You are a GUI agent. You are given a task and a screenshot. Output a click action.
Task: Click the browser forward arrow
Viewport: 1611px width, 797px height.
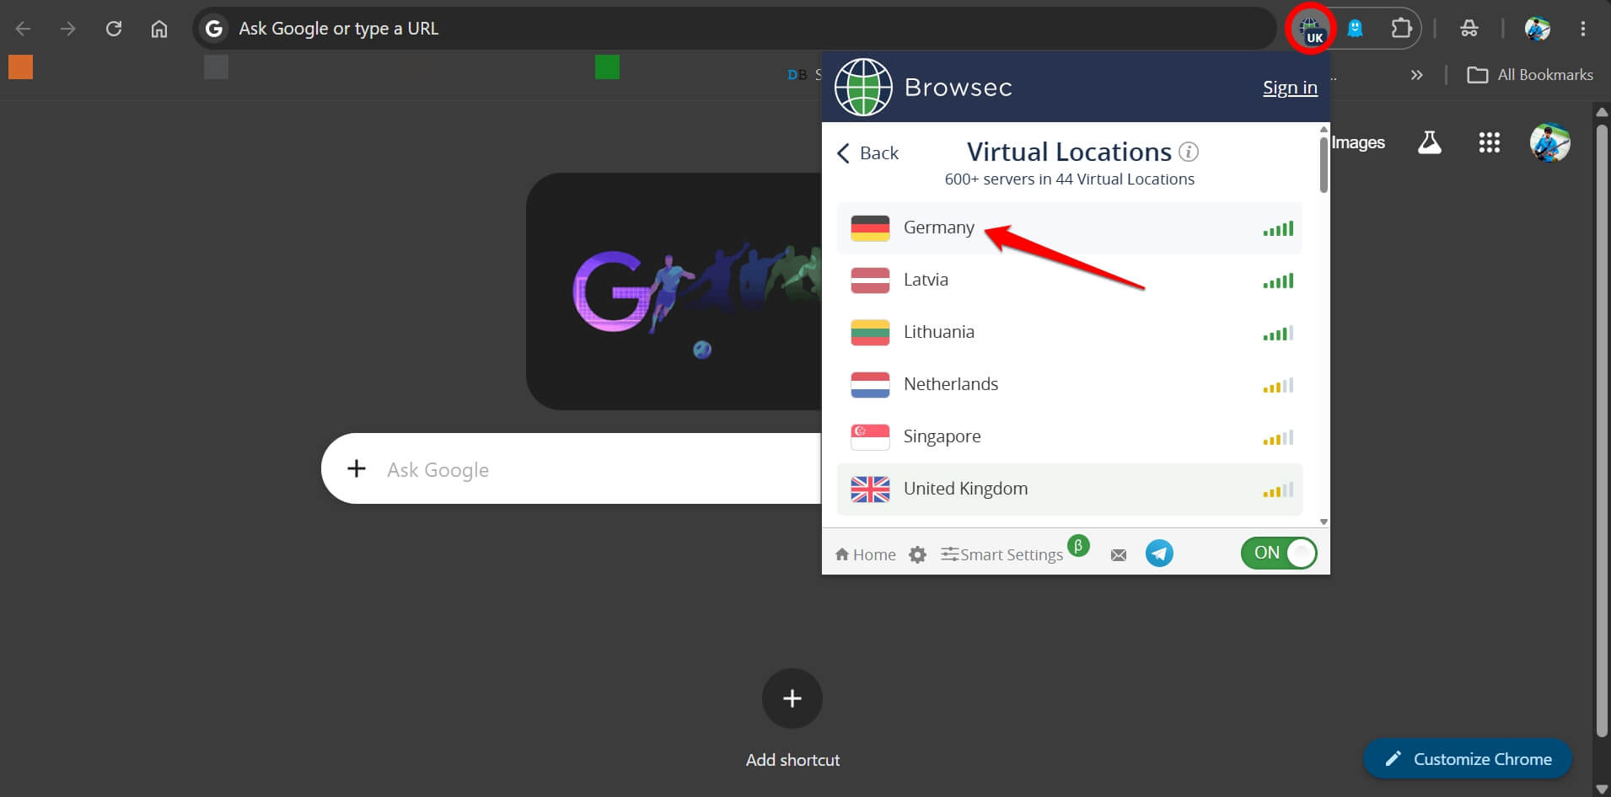tap(68, 29)
